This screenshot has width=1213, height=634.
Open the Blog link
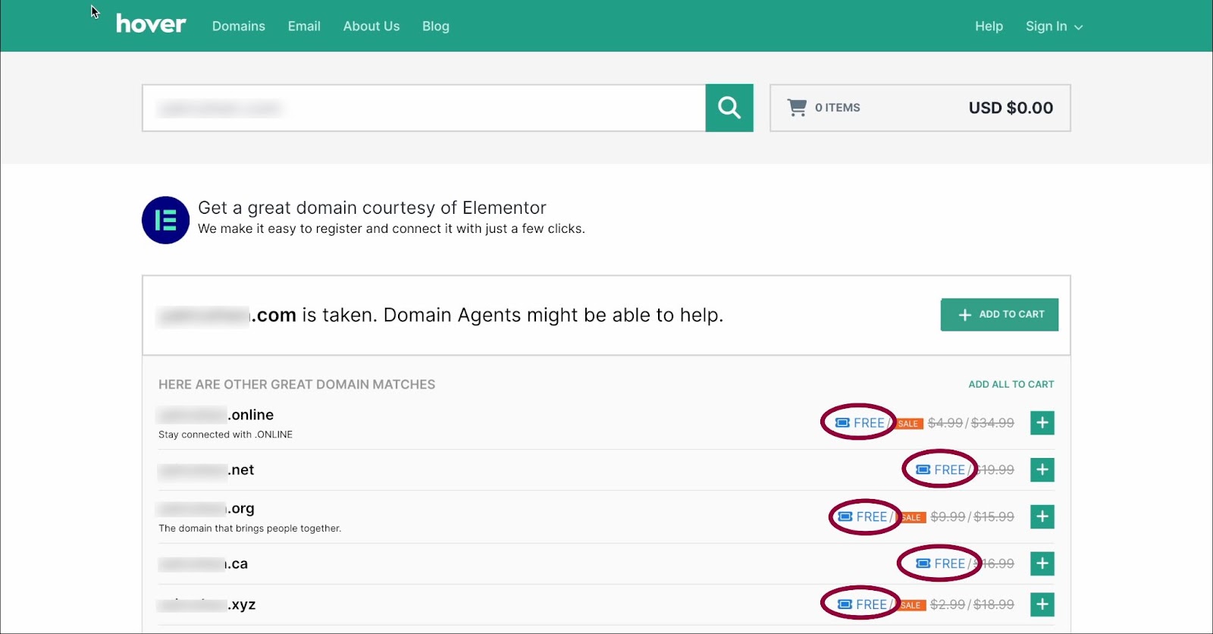(436, 26)
